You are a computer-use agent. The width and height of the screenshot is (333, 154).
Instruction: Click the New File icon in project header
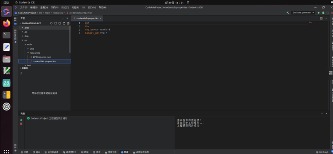55,23
